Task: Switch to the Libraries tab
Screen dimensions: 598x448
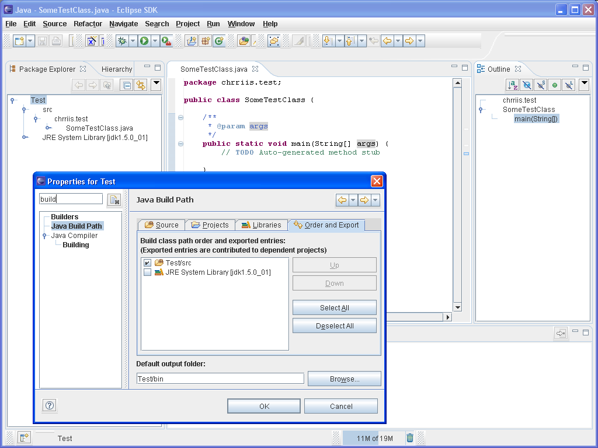Action: click(x=262, y=225)
